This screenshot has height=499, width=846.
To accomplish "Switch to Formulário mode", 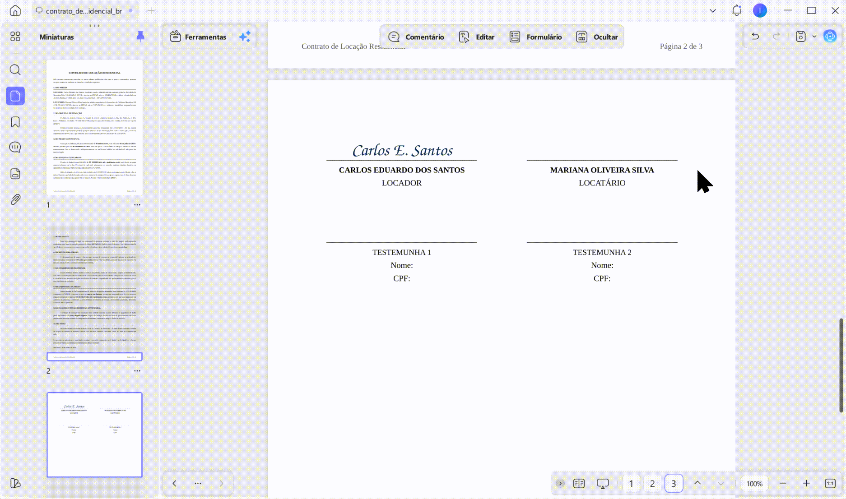I will (x=535, y=37).
